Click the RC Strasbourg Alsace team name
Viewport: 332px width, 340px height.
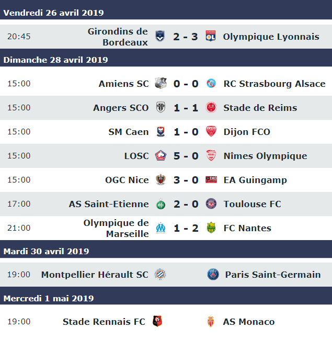274,84
